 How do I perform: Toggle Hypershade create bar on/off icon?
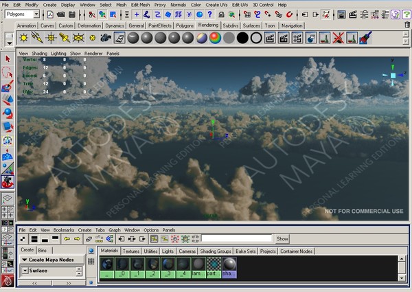pos(23,239)
